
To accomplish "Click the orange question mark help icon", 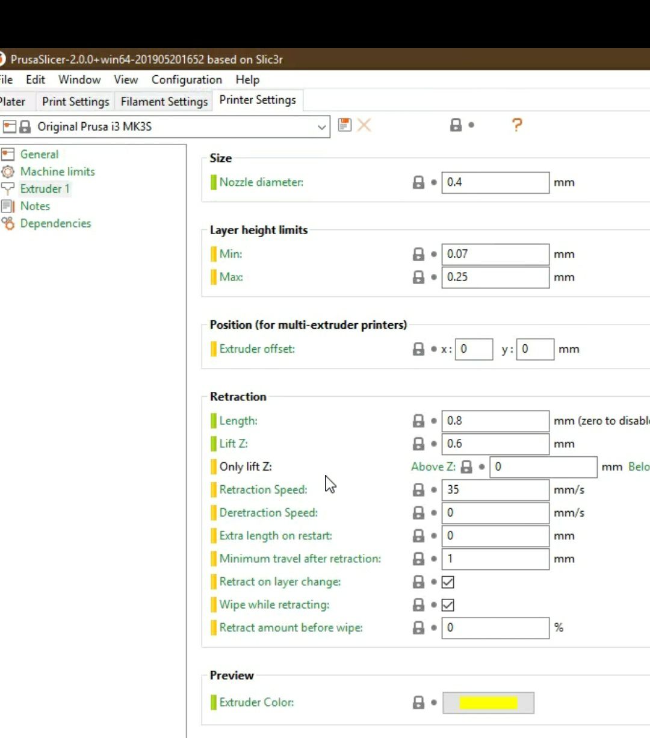I will point(516,125).
